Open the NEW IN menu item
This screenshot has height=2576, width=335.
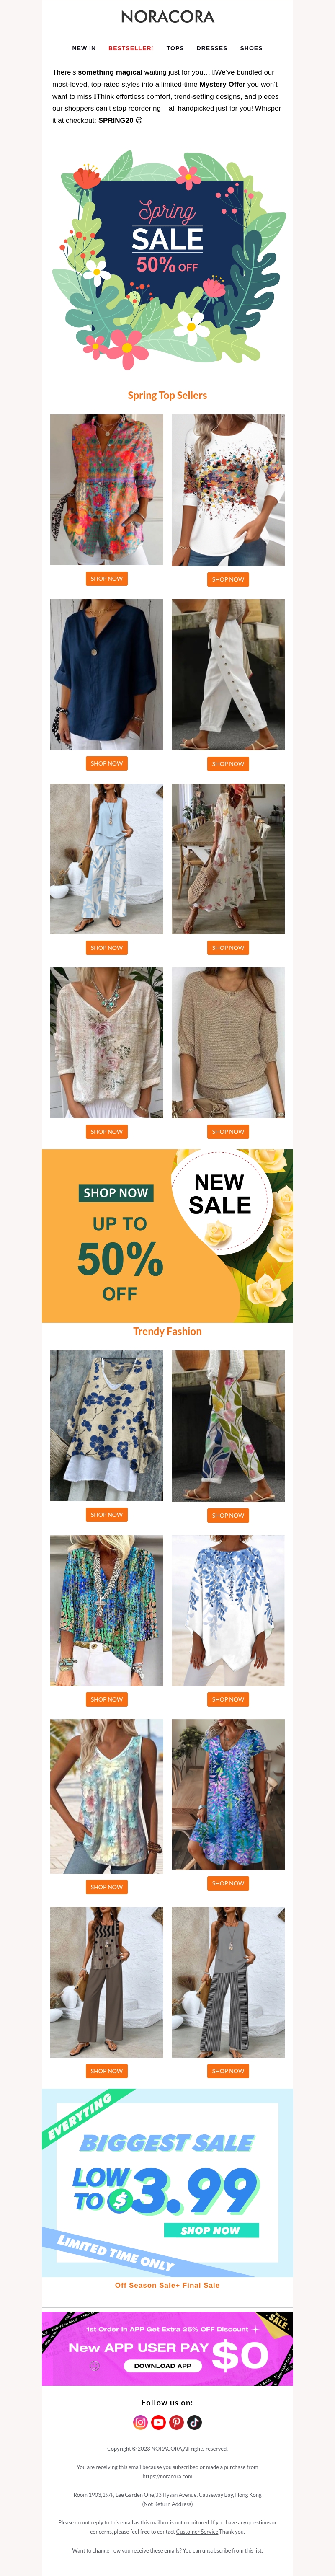(x=84, y=48)
